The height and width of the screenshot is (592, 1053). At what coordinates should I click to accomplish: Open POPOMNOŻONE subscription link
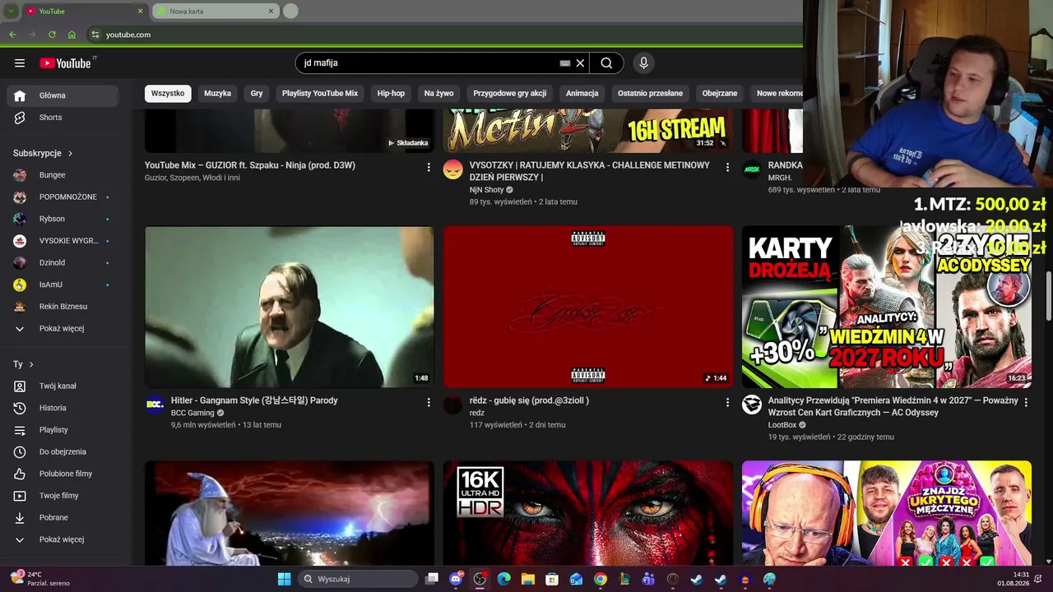(63, 197)
